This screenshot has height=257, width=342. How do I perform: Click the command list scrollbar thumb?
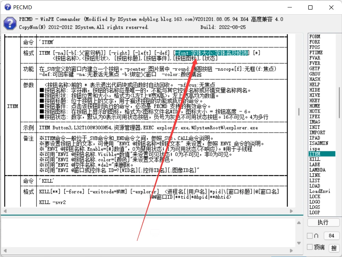[339, 102]
